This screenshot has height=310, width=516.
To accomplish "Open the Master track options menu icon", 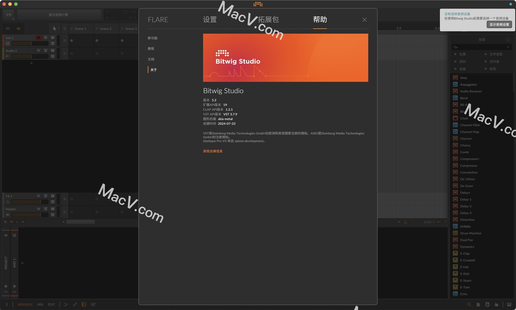I will pyautogui.click(x=53, y=215).
